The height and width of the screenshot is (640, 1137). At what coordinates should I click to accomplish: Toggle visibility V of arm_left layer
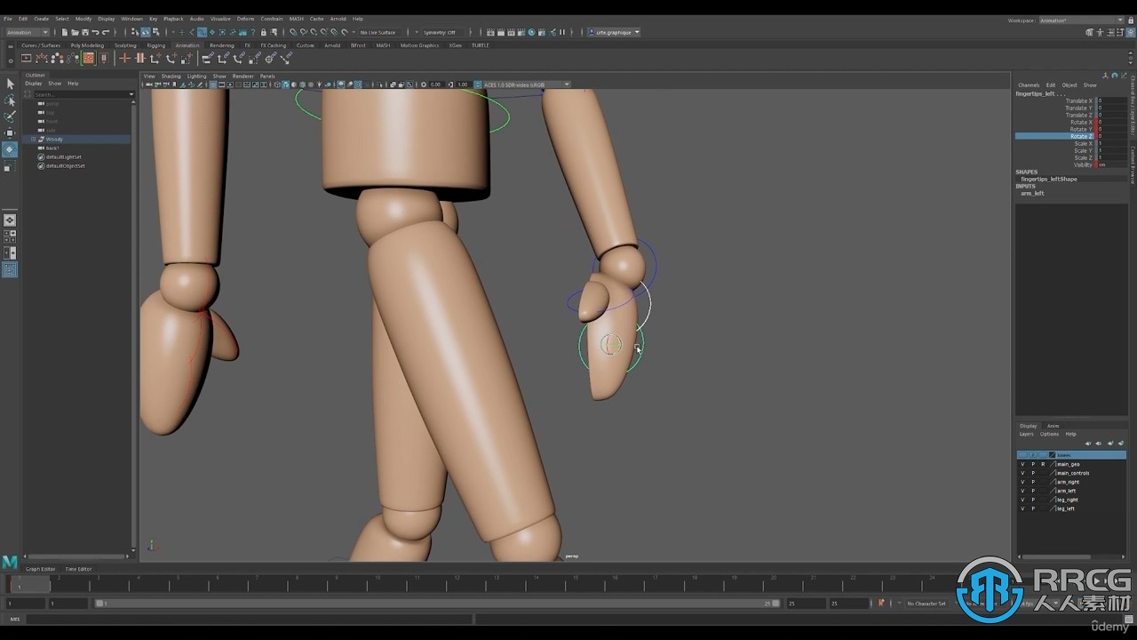tap(1022, 491)
